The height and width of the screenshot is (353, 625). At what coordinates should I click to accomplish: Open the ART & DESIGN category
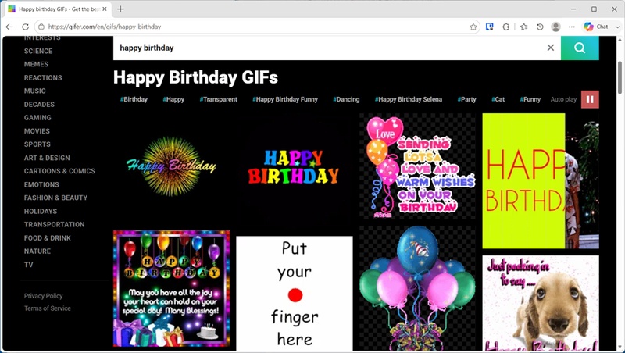[47, 158]
